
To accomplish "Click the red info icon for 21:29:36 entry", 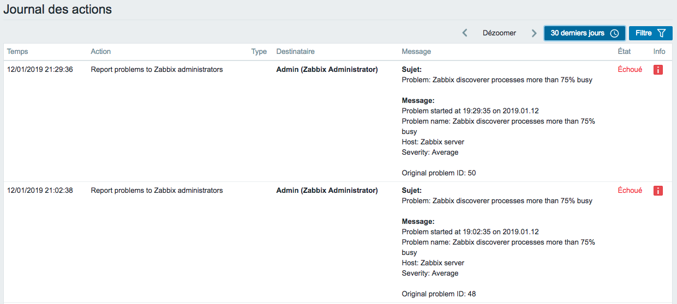I will click(658, 70).
